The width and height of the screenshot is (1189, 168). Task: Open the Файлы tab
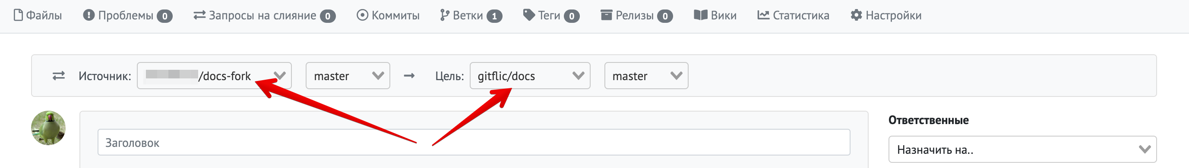click(38, 16)
